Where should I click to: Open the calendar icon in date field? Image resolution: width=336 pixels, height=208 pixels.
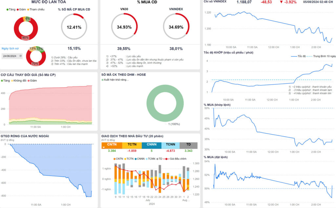click(x=21, y=56)
